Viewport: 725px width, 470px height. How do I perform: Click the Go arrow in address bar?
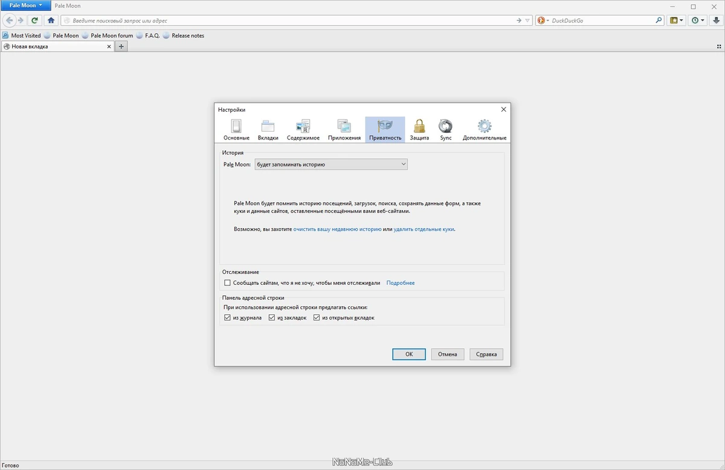pos(519,21)
